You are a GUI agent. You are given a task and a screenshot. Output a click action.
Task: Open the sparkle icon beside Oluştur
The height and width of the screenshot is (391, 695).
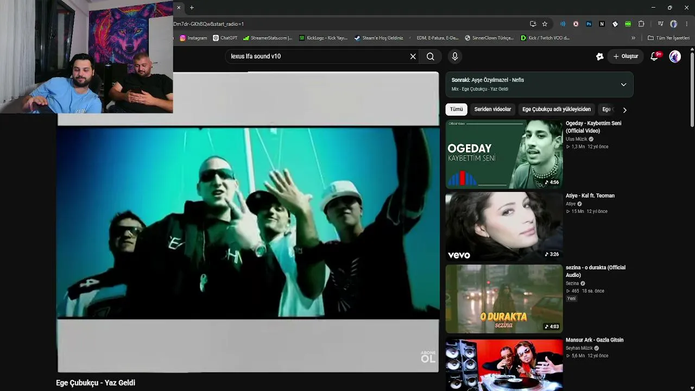click(x=599, y=56)
